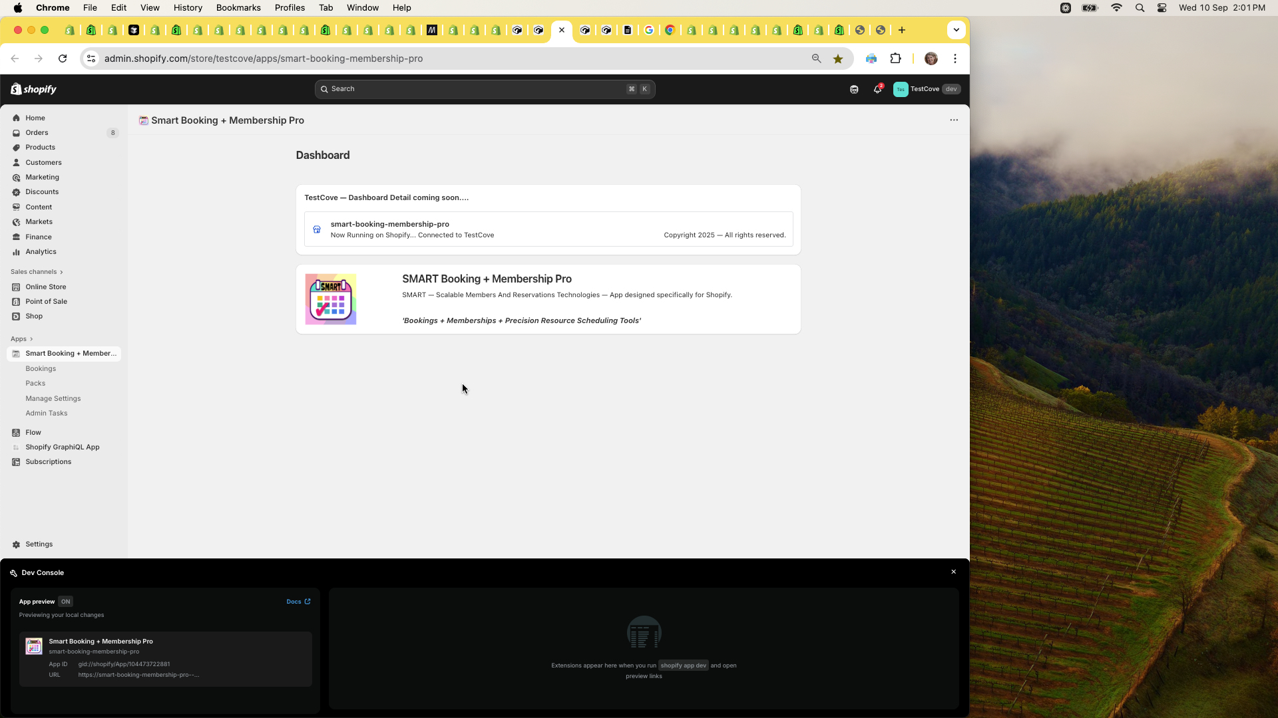
Task: Bookmark page with star icon
Action: click(x=838, y=59)
